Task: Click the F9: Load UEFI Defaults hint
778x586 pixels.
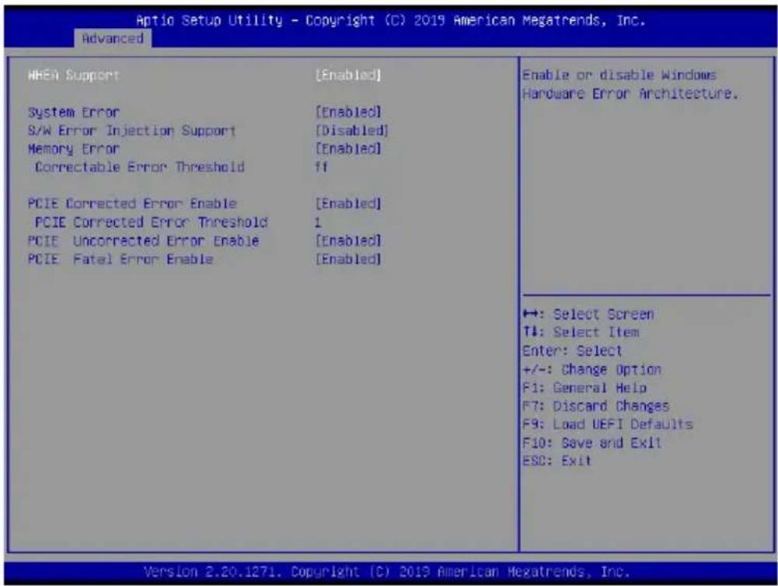Action: (607, 424)
